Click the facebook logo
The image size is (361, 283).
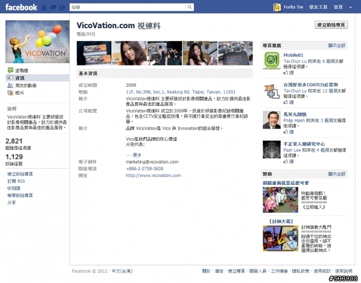point(21,7)
